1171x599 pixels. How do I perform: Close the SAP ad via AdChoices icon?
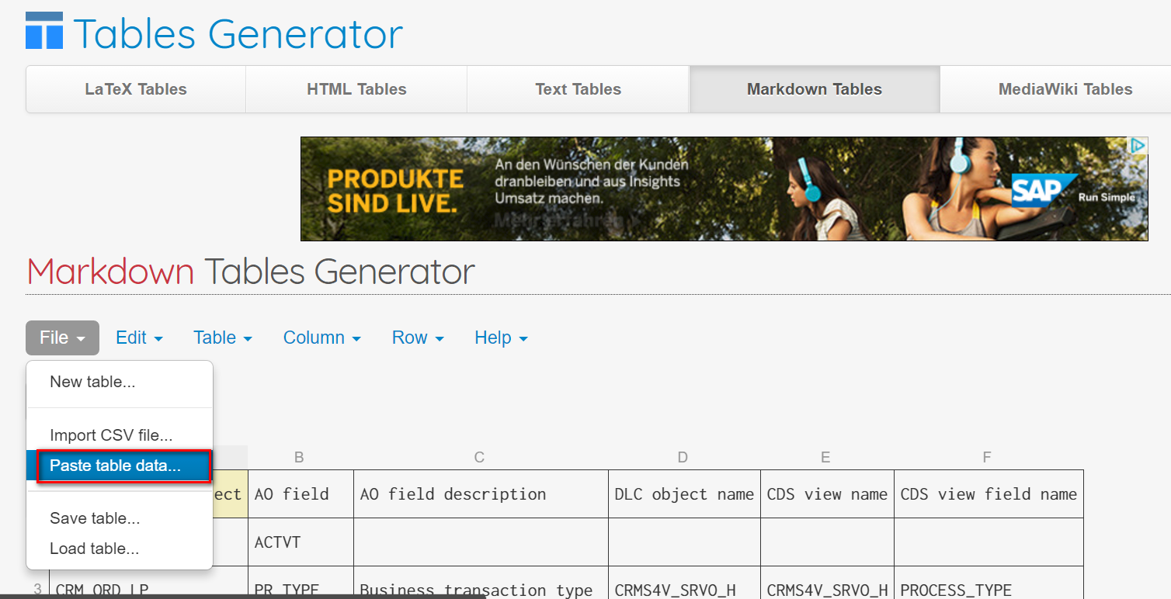[1138, 146]
